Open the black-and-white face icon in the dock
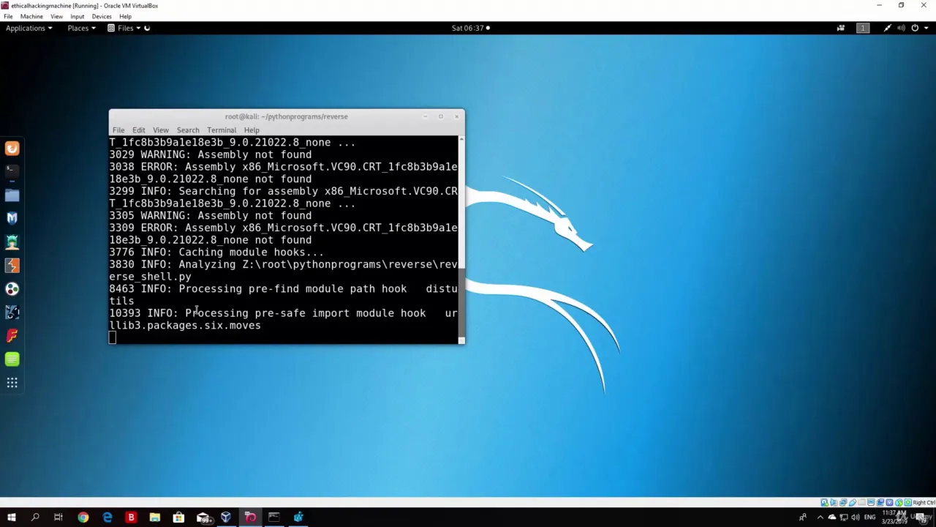 point(12,313)
